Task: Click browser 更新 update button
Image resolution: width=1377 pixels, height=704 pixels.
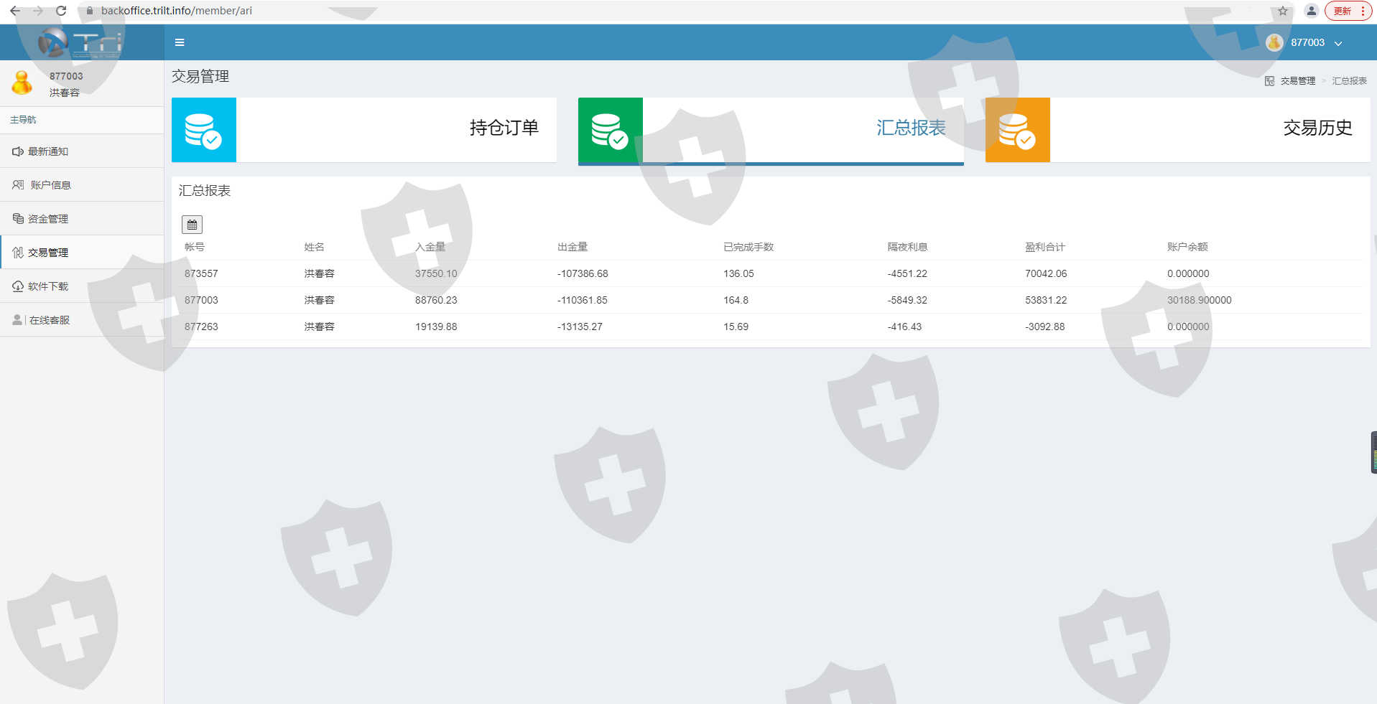Action: coord(1343,11)
